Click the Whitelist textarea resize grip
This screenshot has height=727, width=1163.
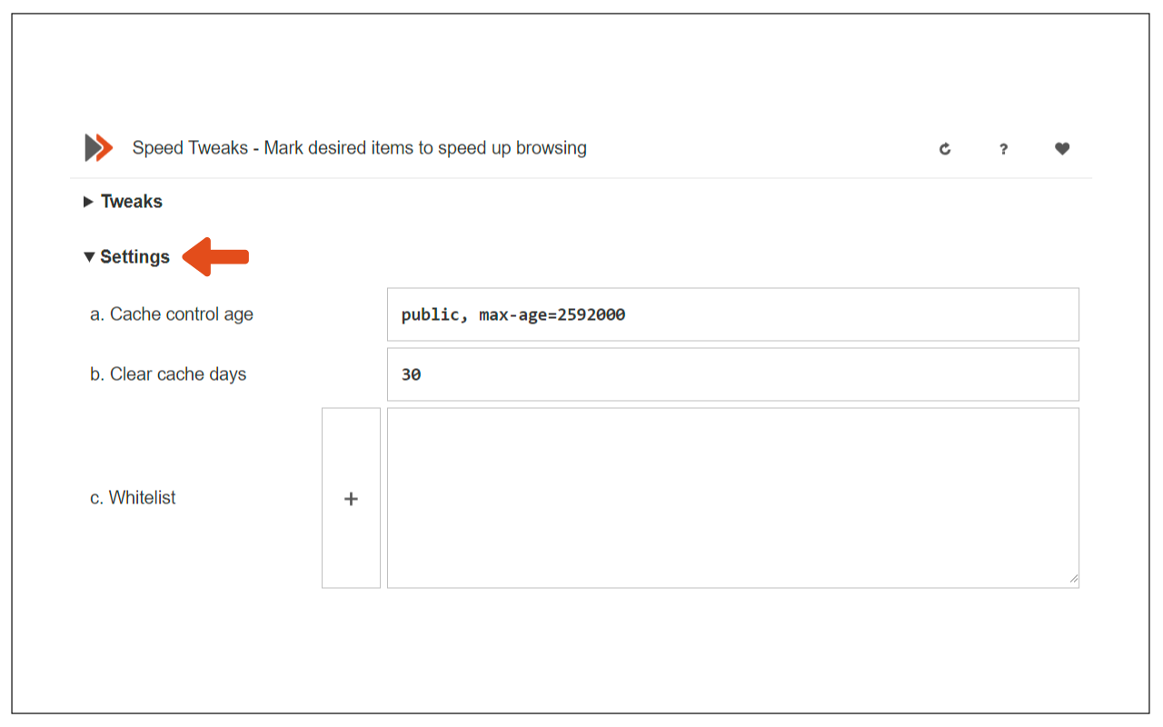pyautogui.click(x=1073, y=578)
